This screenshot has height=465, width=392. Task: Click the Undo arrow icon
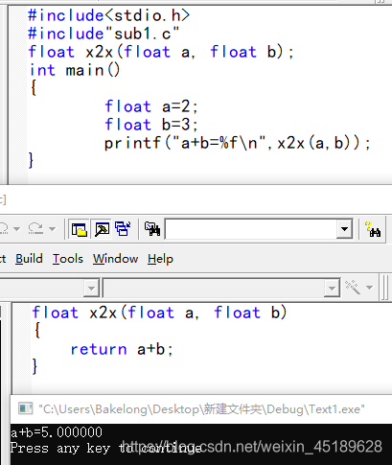coord(4,228)
